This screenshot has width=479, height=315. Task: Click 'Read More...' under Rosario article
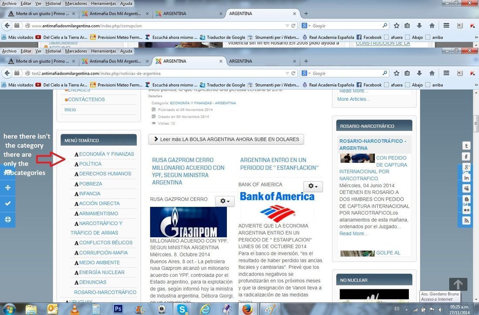(354, 233)
